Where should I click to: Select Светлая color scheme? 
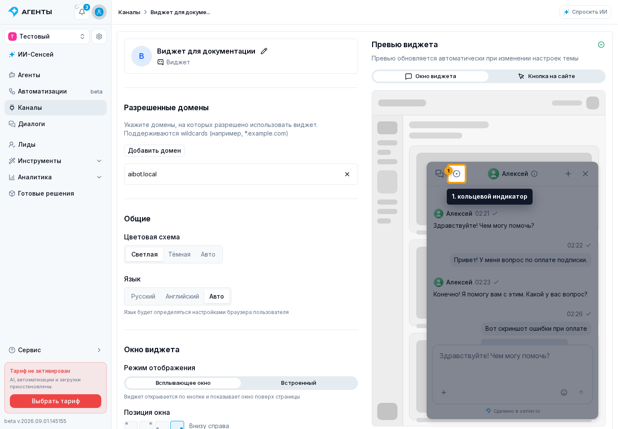(145, 254)
